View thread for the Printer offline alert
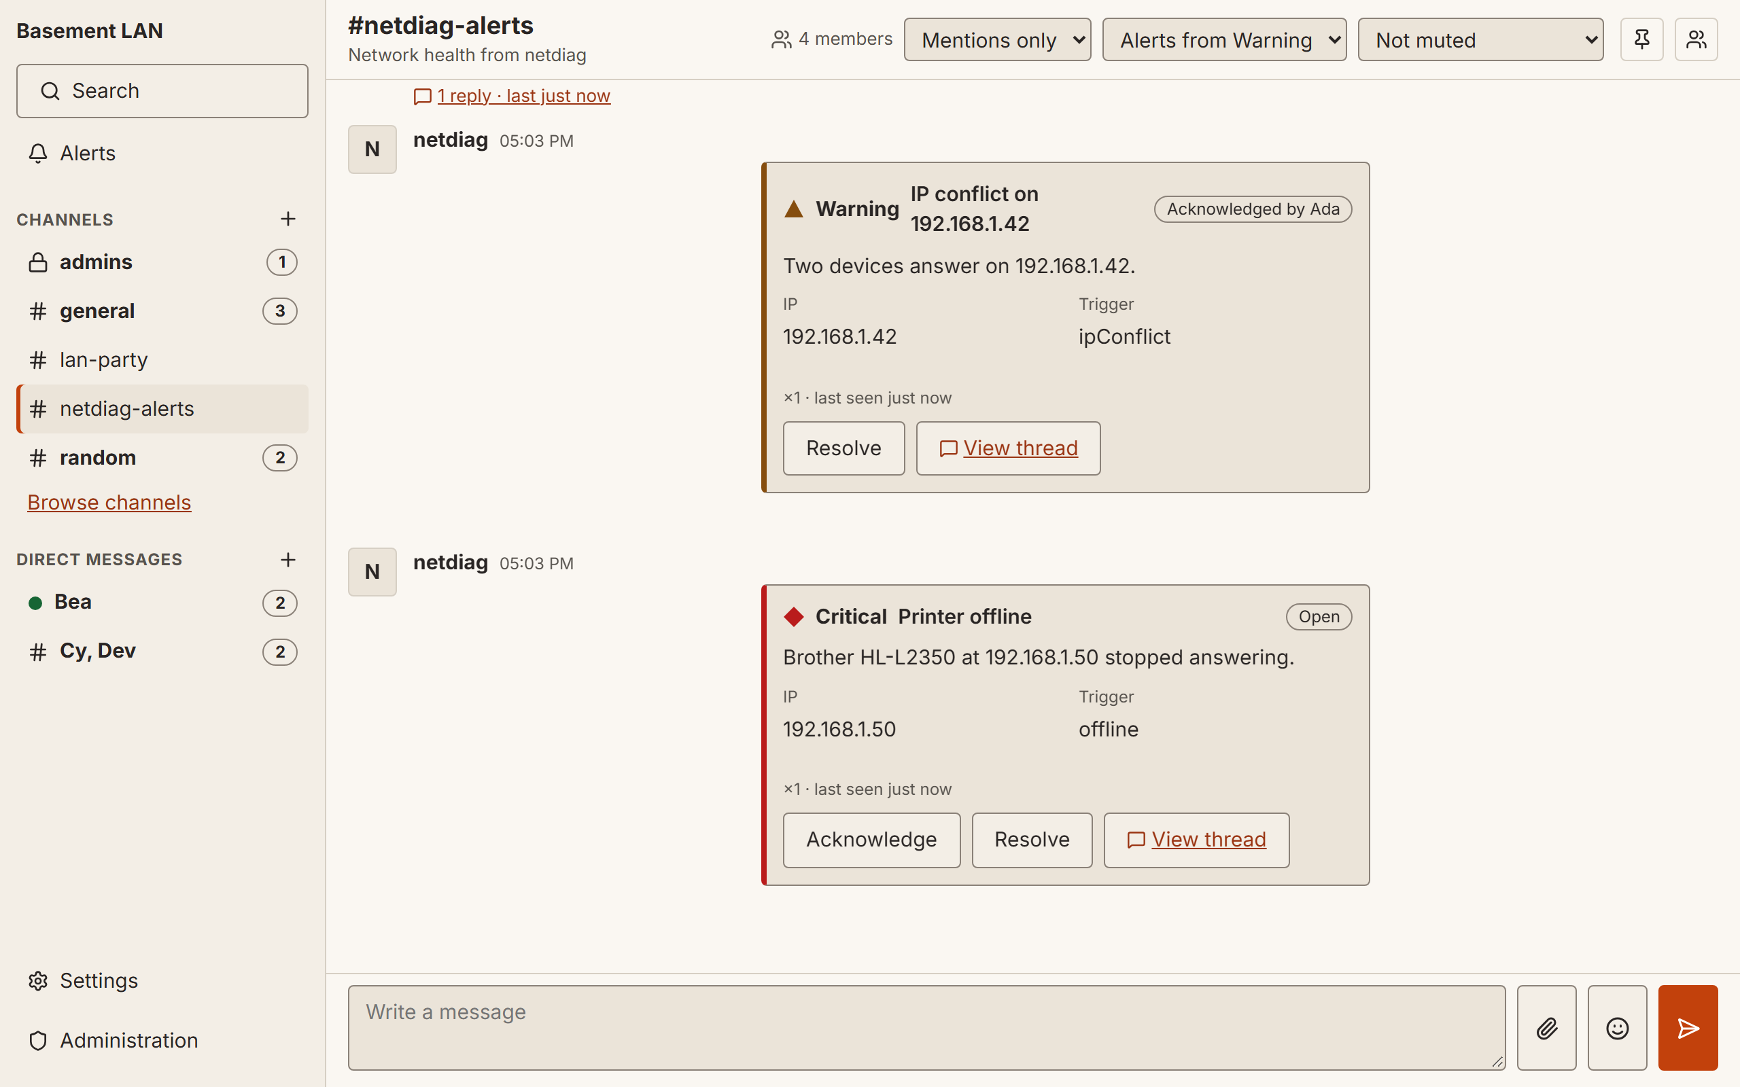Image resolution: width=1740 pixels, height=1087 pixels. pos(1196,840)
